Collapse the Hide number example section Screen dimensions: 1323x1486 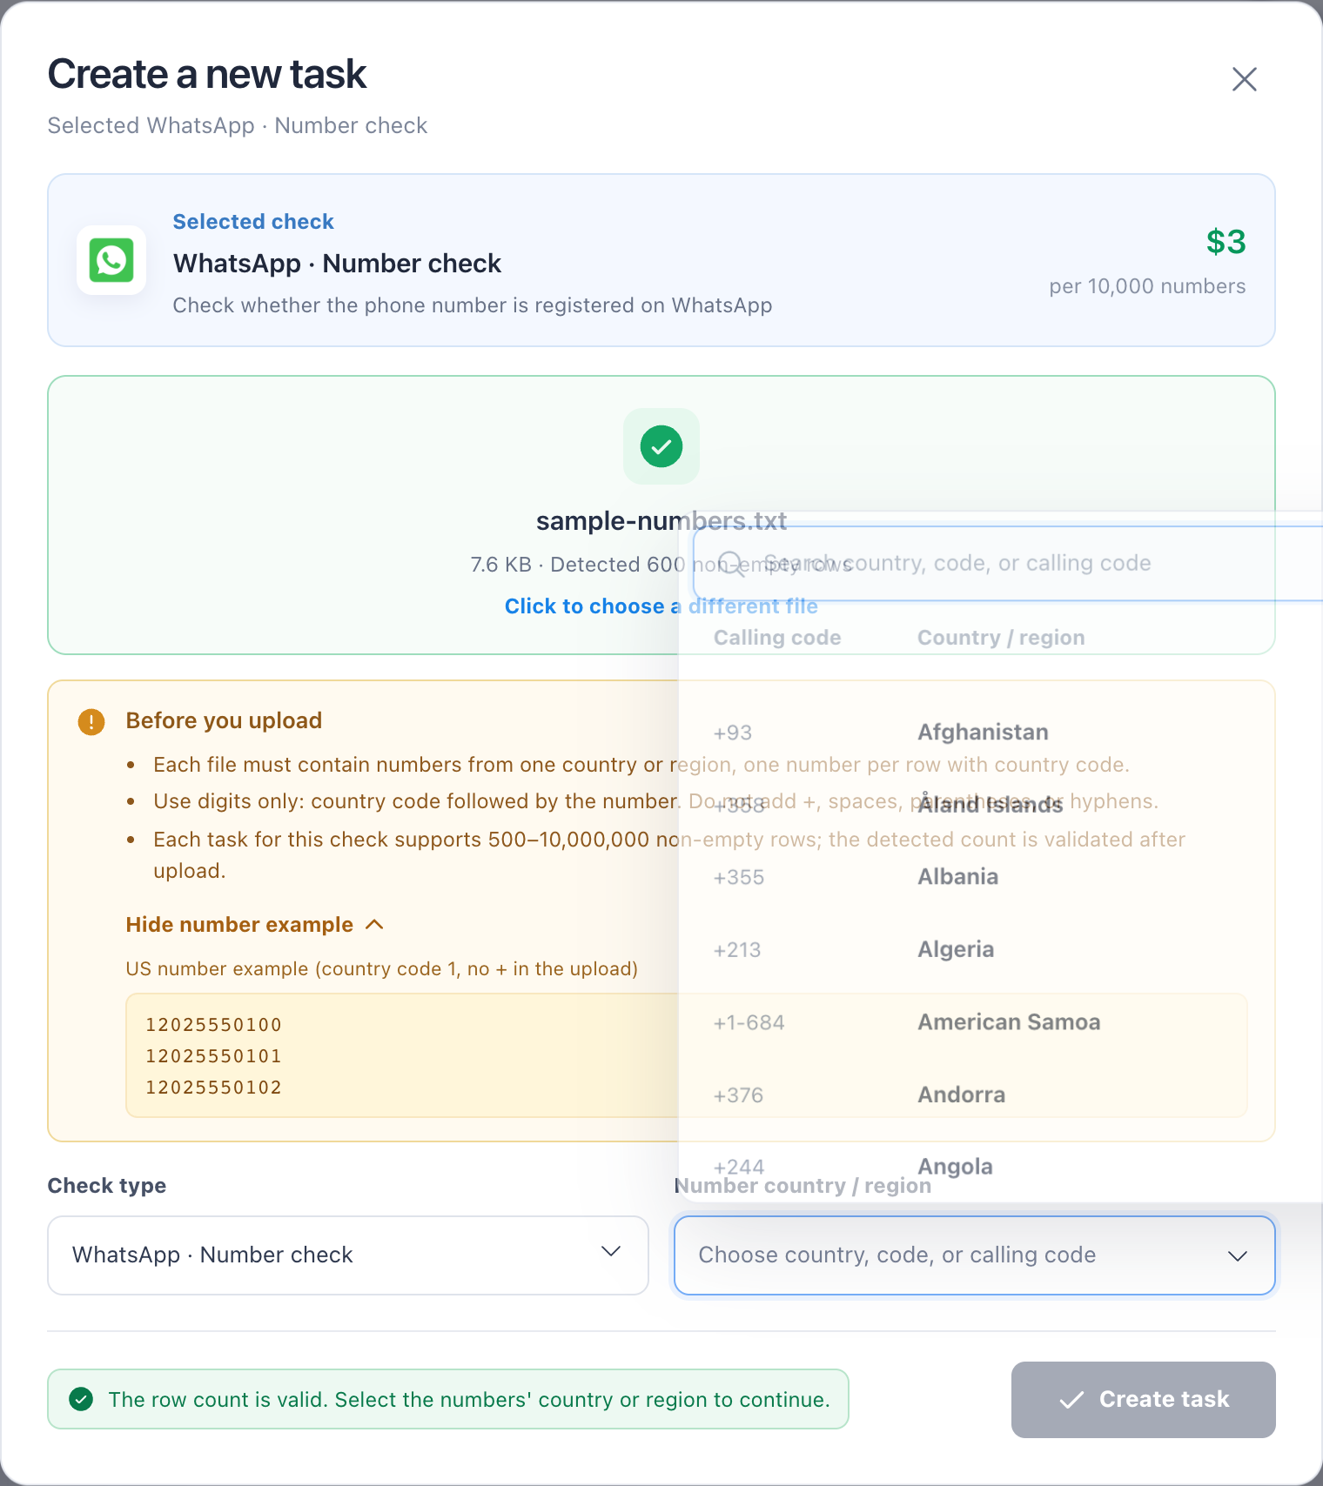pyautogui.click(x=255, y=925)
